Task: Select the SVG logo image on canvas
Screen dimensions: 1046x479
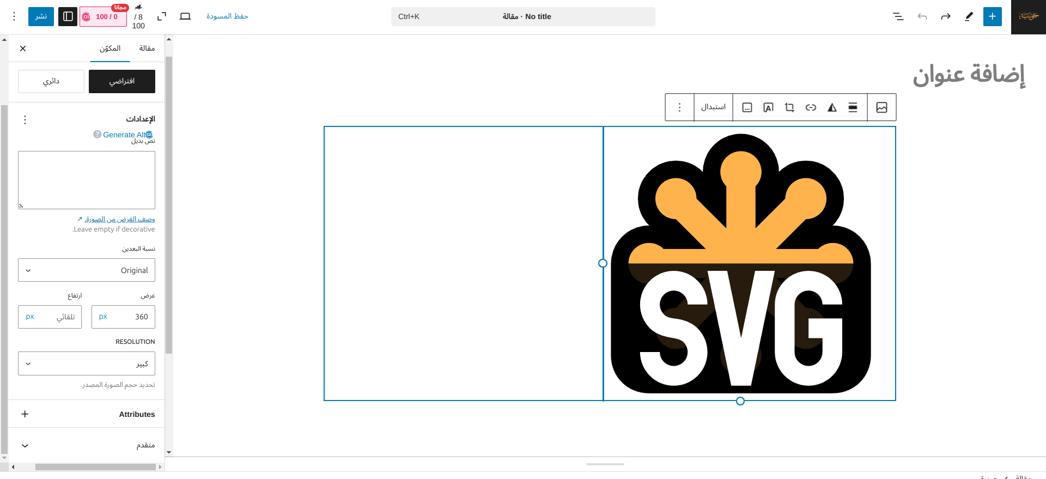Action: click(x=741, y=264)
